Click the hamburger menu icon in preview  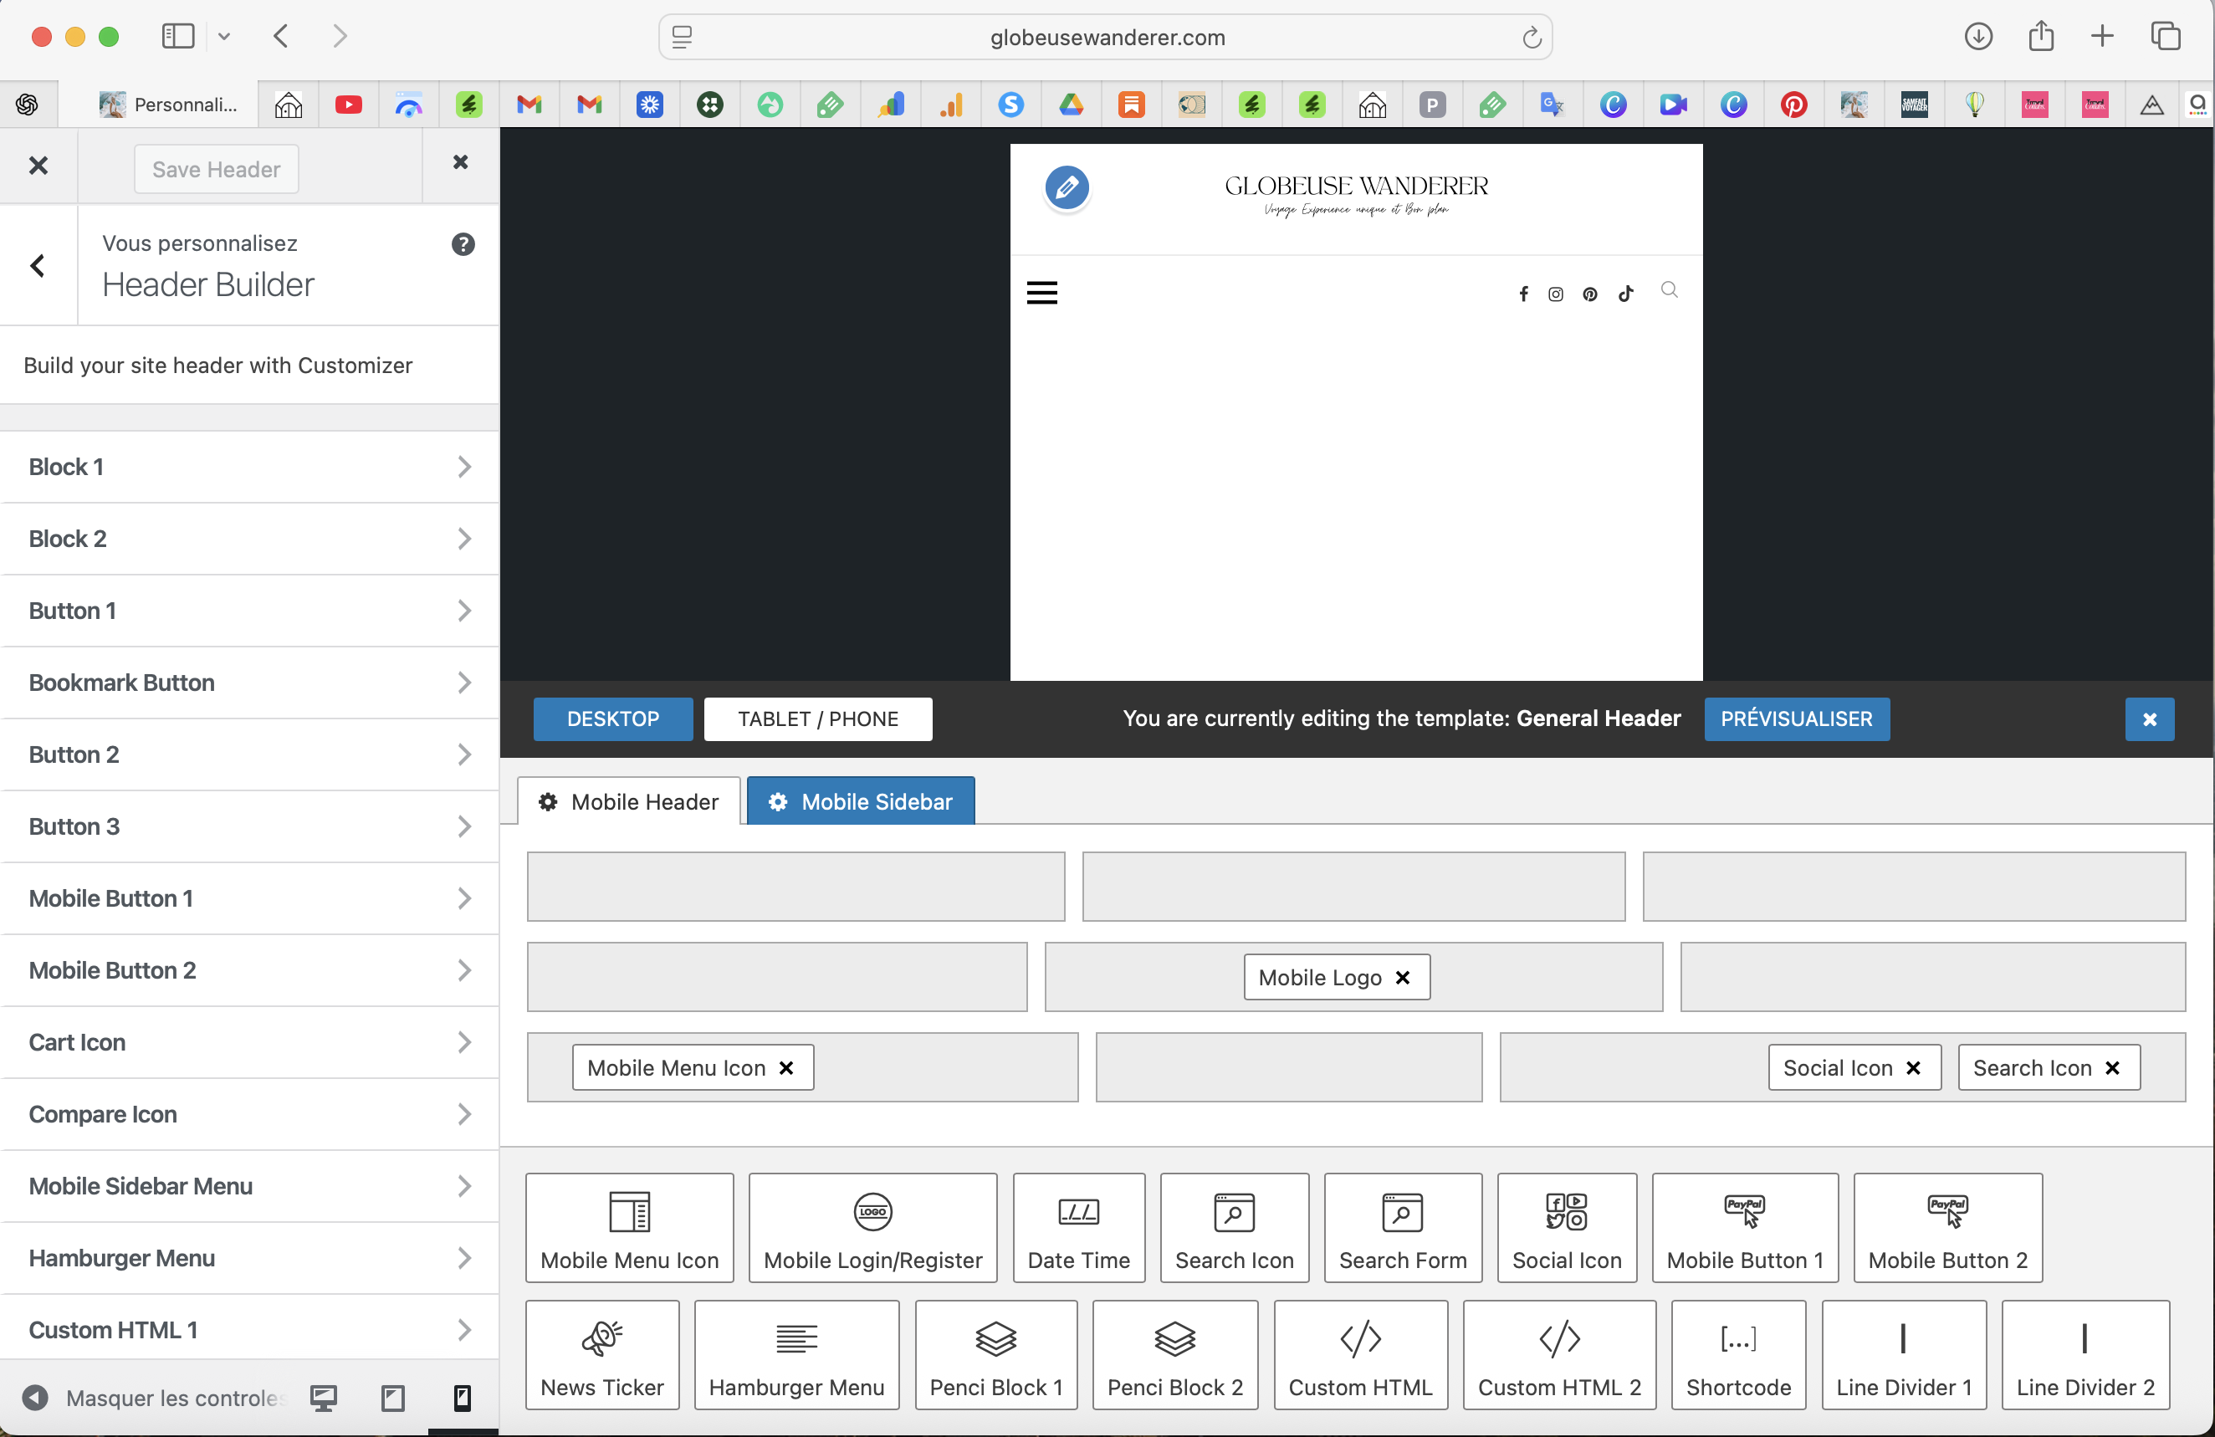[x=1041, y=292]
